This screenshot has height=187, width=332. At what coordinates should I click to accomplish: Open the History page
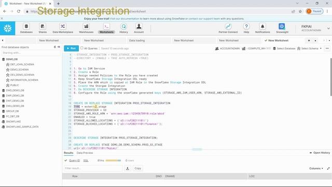tap(123, 29)
